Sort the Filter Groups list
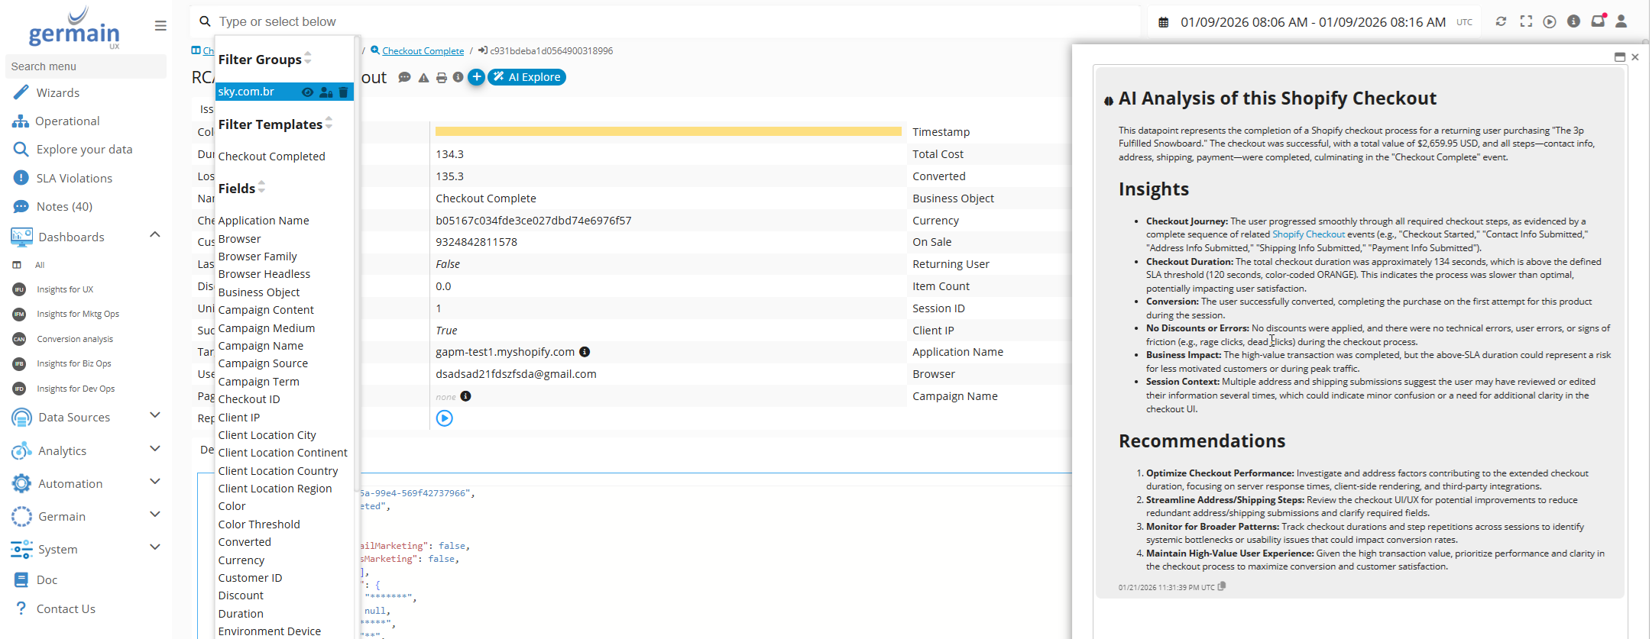 pos(308,57)
